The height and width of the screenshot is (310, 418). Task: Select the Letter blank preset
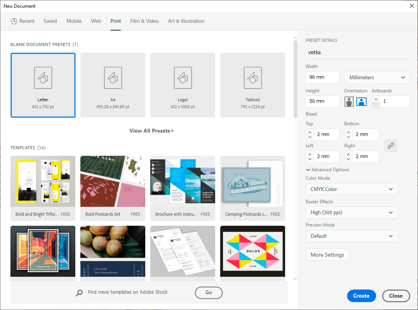(x=43, y=85)
